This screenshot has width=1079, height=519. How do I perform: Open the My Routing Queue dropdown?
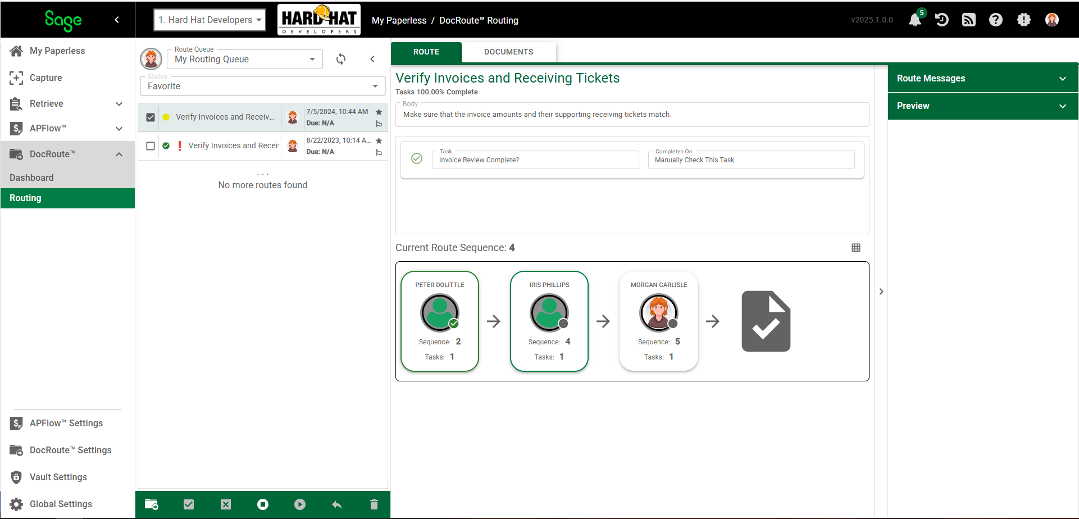point(245,59)
